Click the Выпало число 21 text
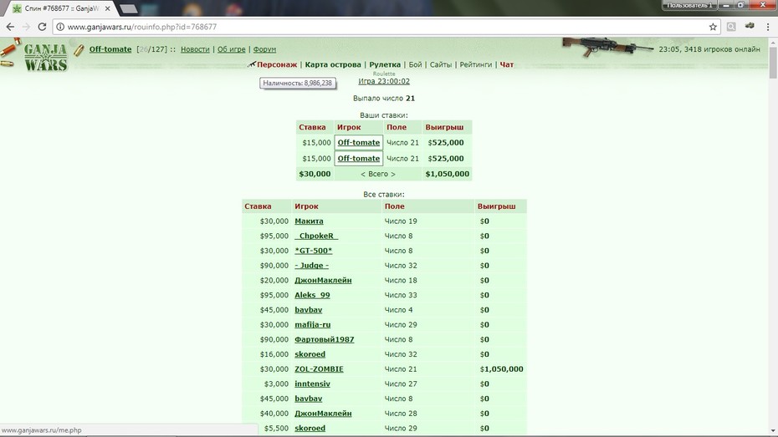778x437 pixels. pos(383,98)
